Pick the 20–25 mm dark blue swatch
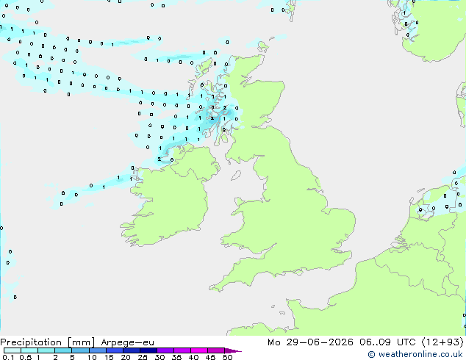466x360 pixels. [131, 350]
